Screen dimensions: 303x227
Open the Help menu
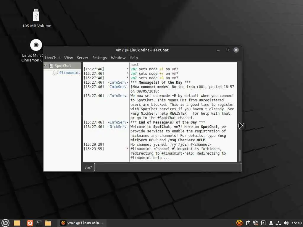[x=133, y=58]
